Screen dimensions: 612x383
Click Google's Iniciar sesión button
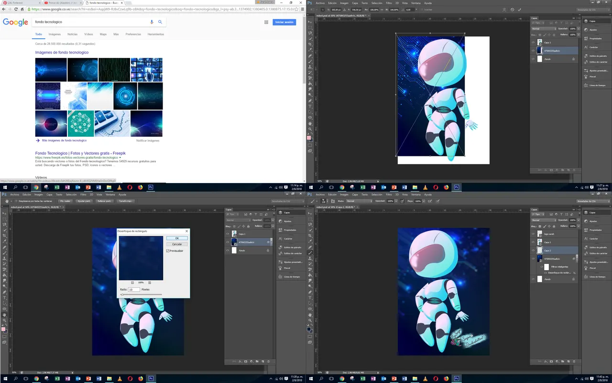tap(284, 22)
